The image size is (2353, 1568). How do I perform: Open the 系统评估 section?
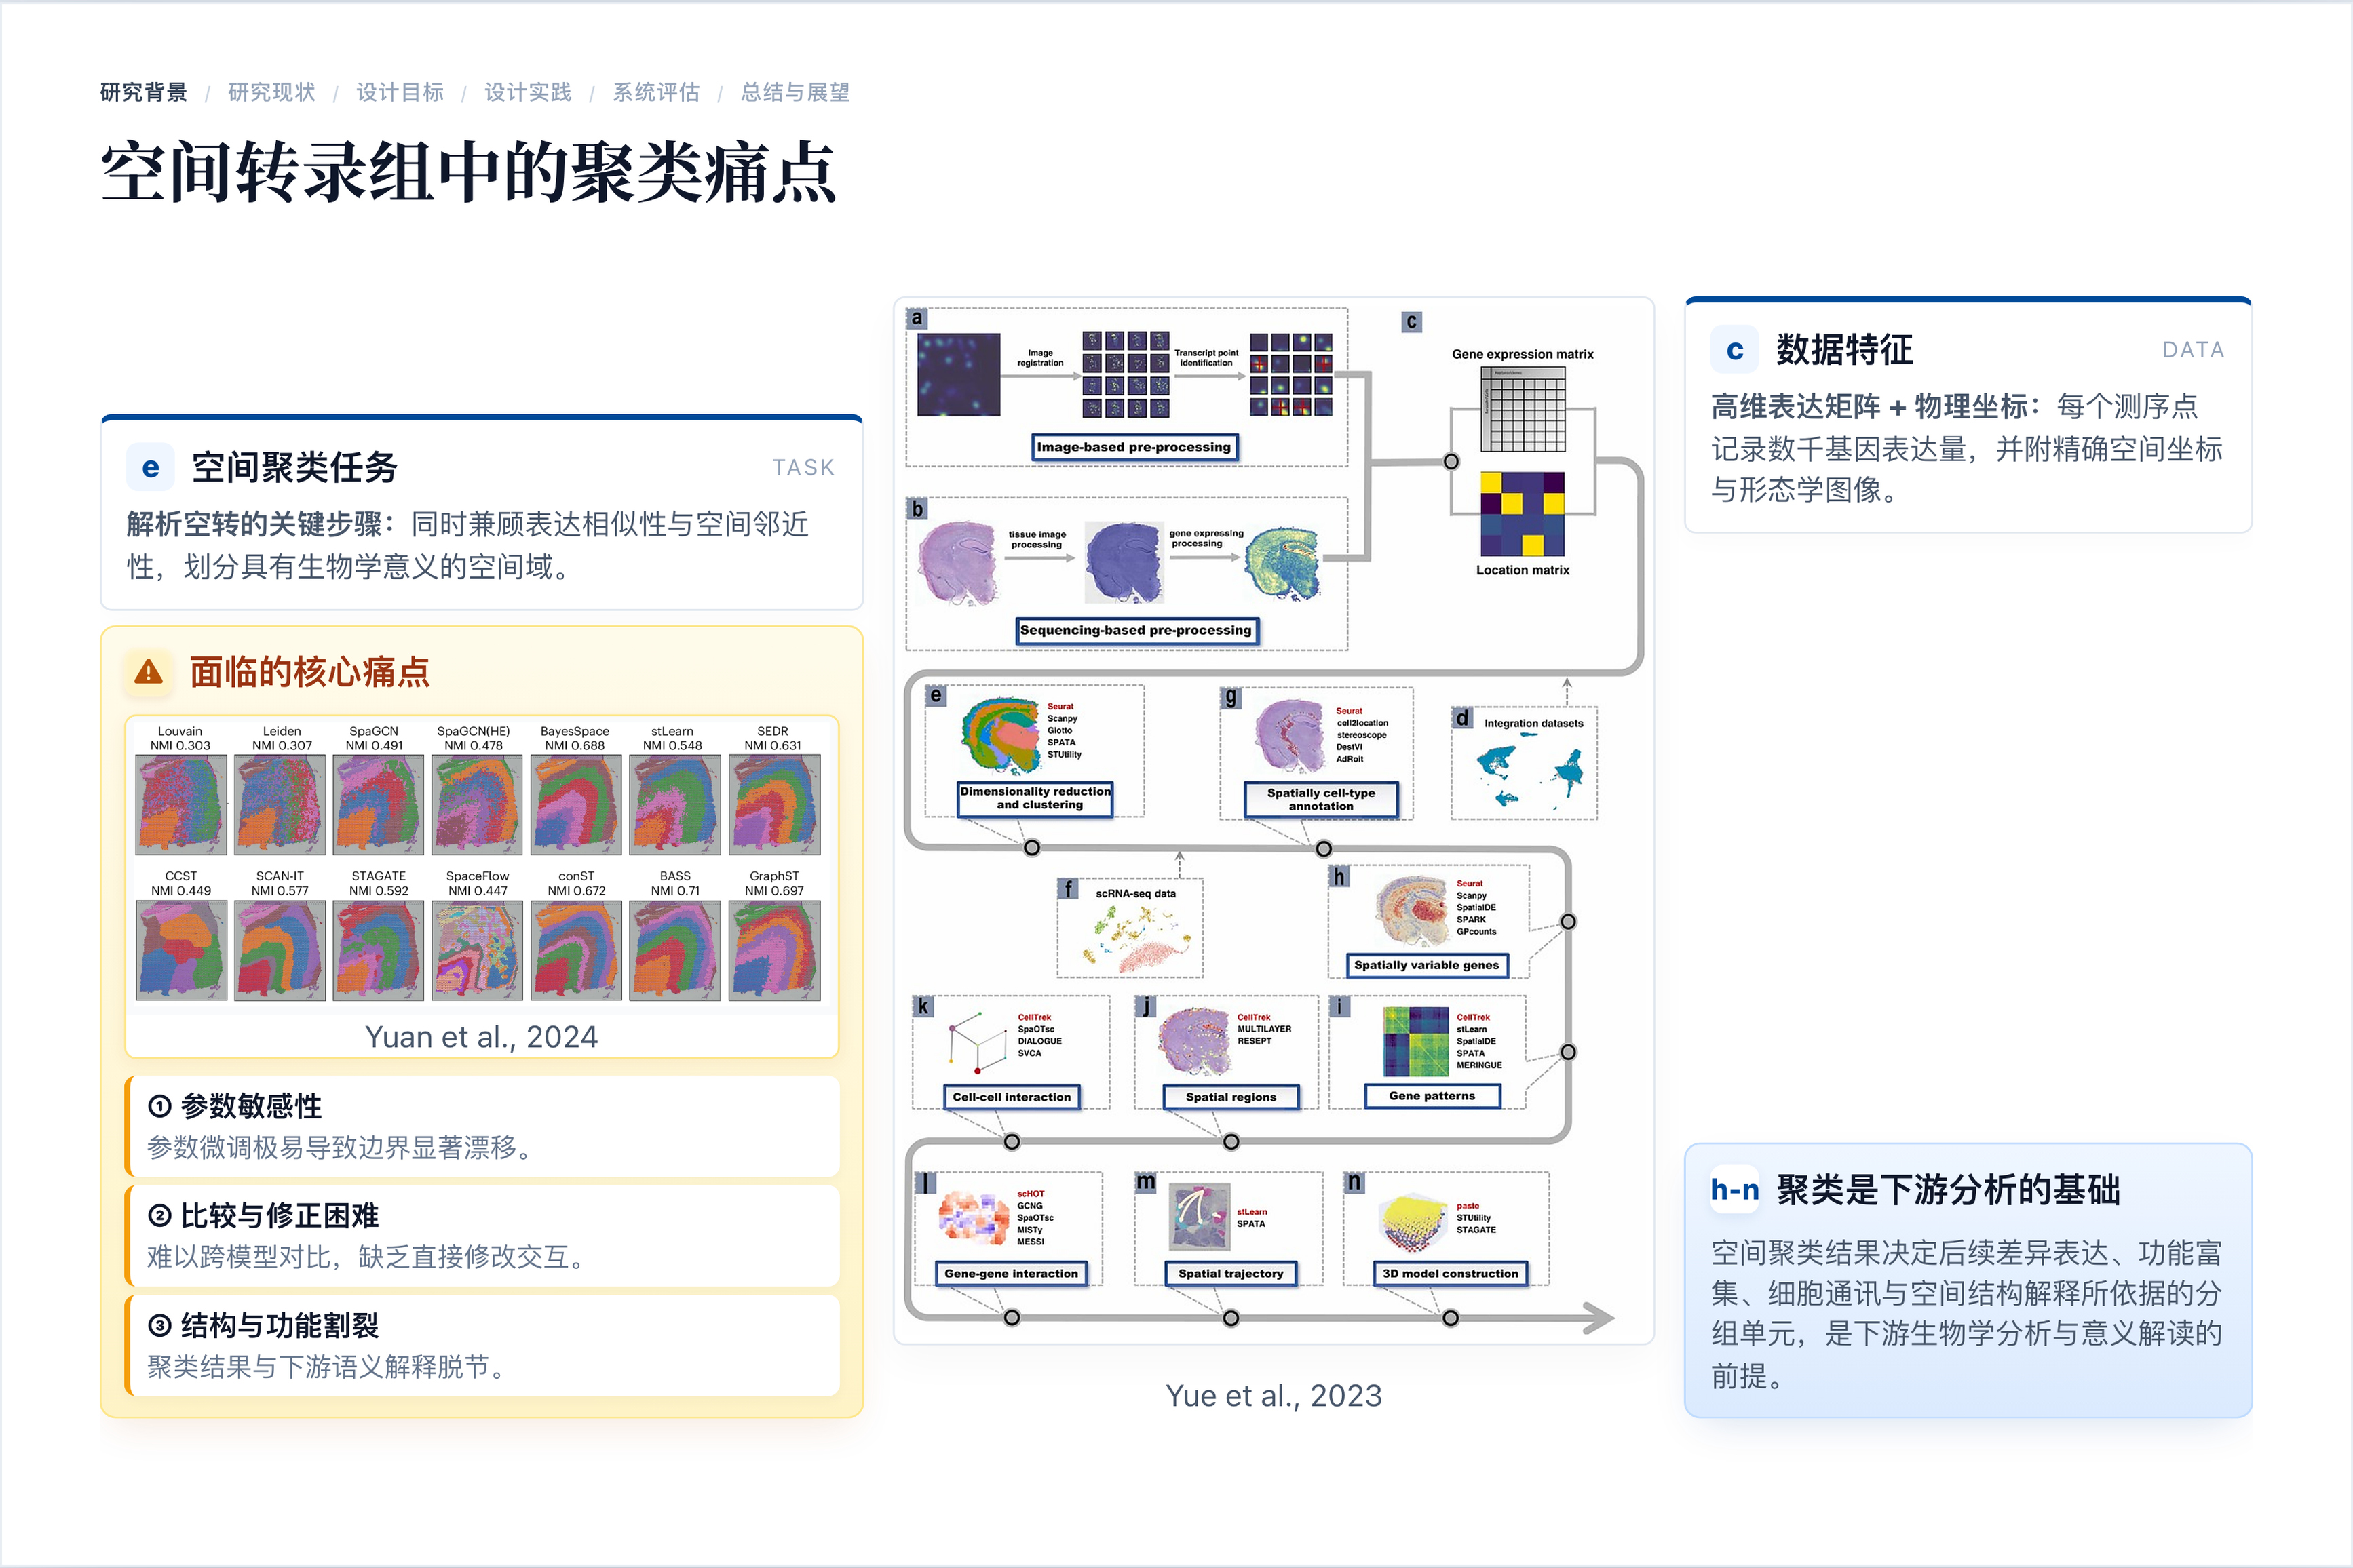pyautogui.click(x=656, y=92)
